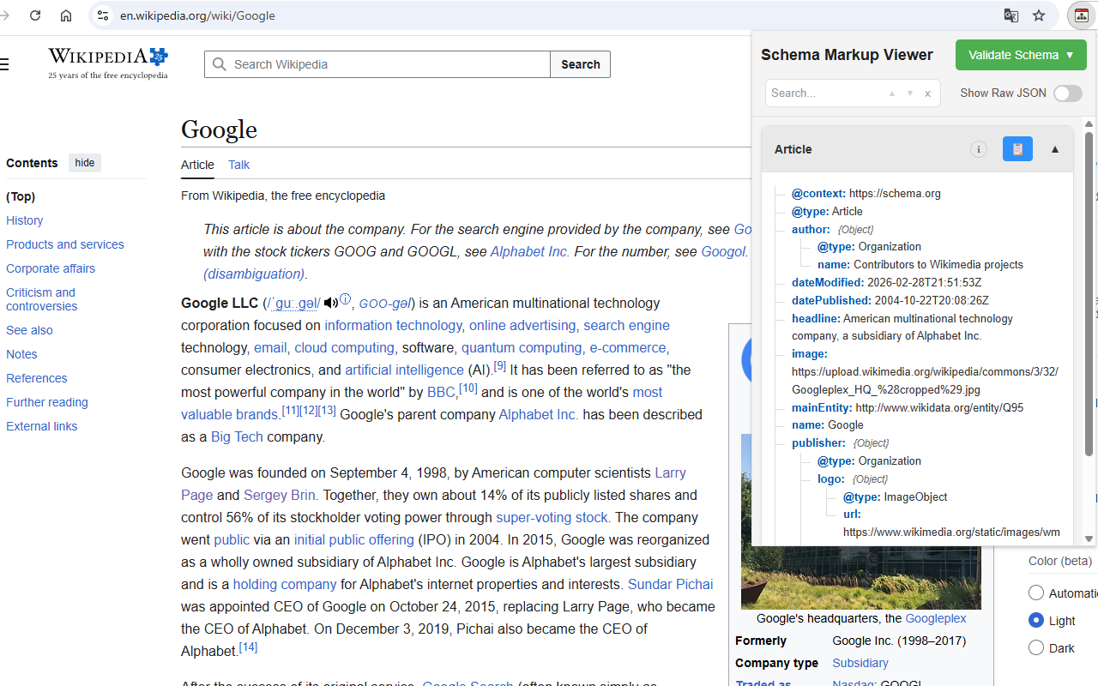Jump to Products and services section
Image resolution: width=1098 pixels, height=686 pixels.
click(65, 244)
